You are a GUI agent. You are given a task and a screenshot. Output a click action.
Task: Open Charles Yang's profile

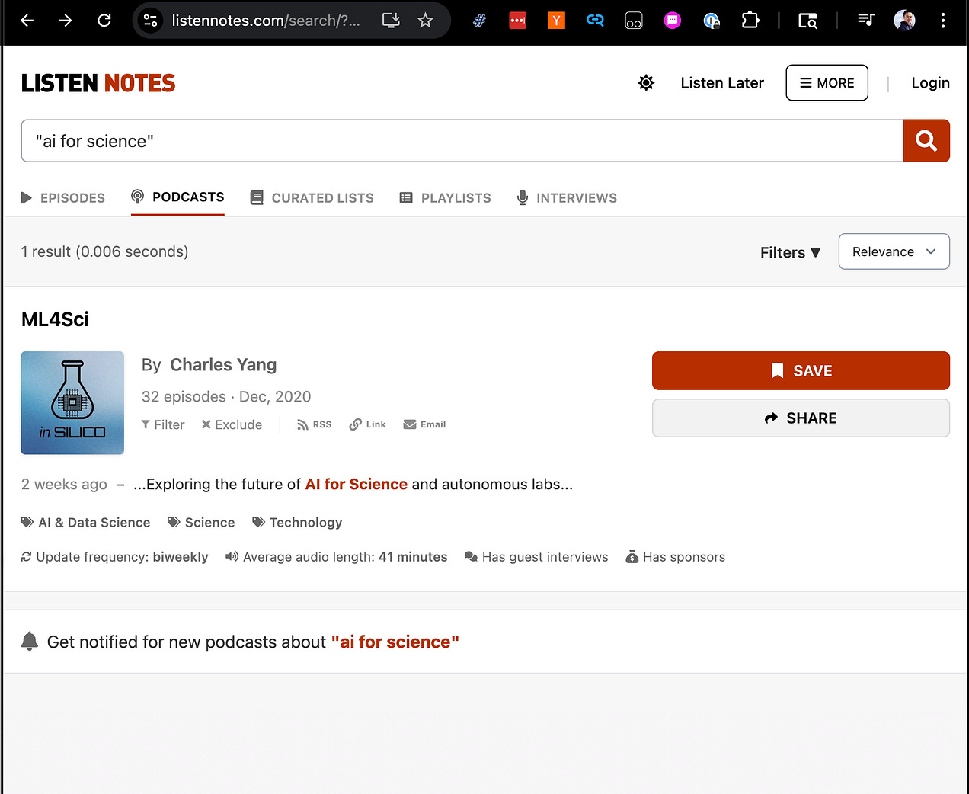pos(223,365)
